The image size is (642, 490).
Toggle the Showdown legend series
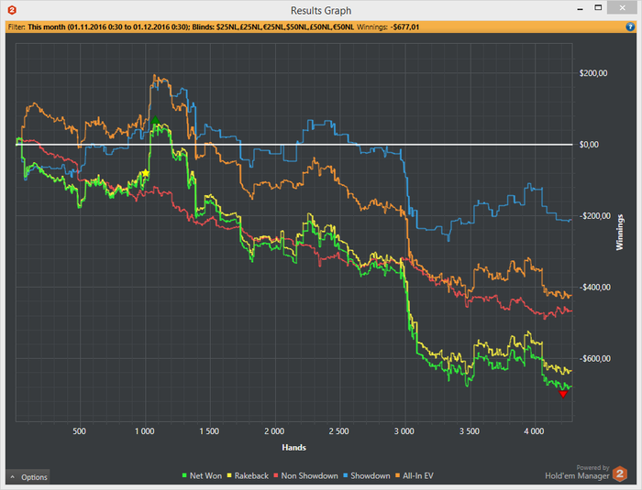pyautogui.click(x=367, y=475)
